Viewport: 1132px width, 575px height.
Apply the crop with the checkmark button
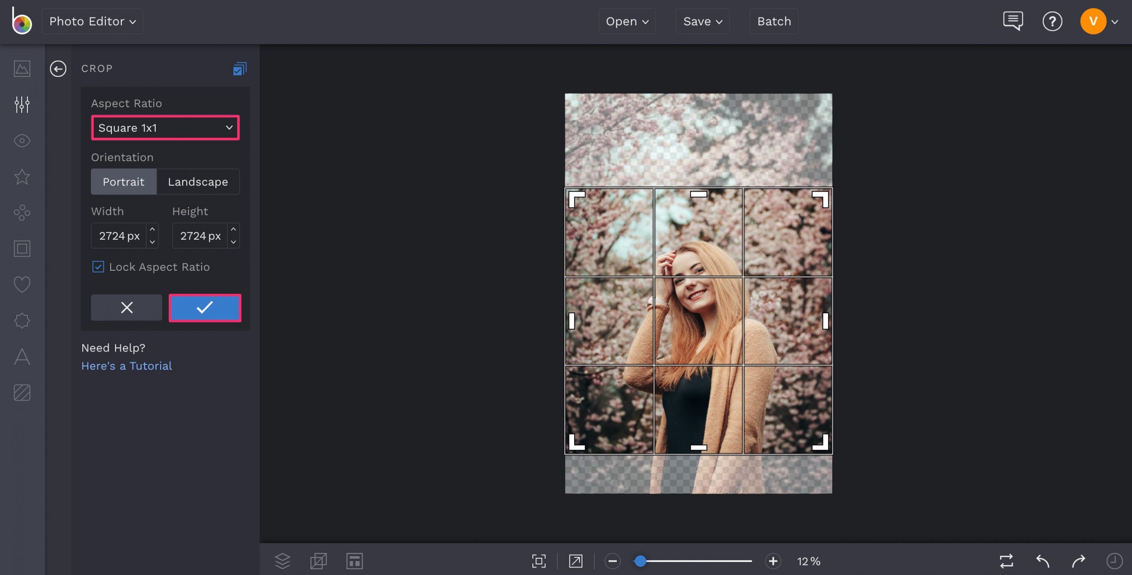[x=205, y=308]
